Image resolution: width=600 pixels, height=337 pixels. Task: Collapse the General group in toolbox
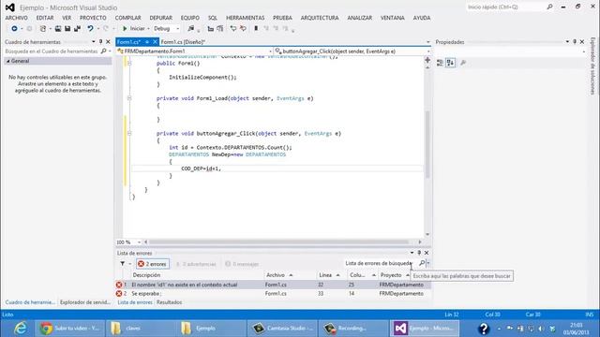tap(8, 61)
